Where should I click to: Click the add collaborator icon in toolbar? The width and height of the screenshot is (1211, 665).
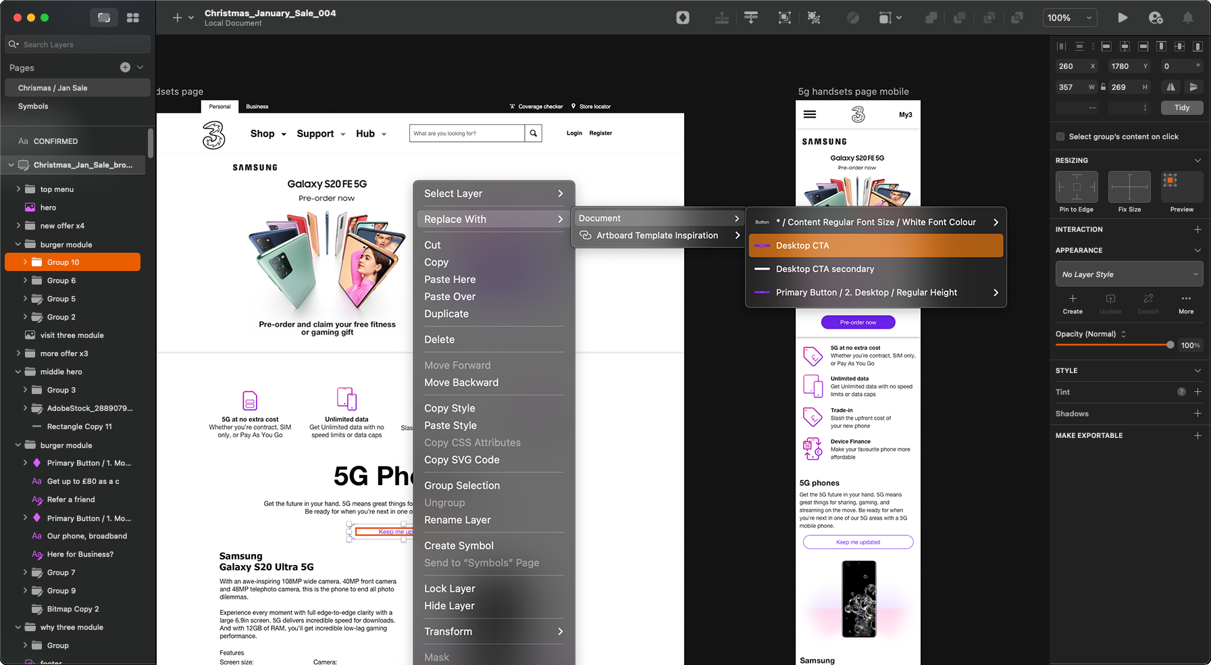point(1155,18)
